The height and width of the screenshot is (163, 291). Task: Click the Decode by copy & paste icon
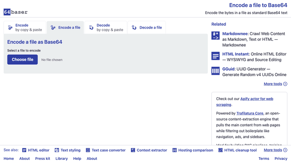tap(91, 28)
